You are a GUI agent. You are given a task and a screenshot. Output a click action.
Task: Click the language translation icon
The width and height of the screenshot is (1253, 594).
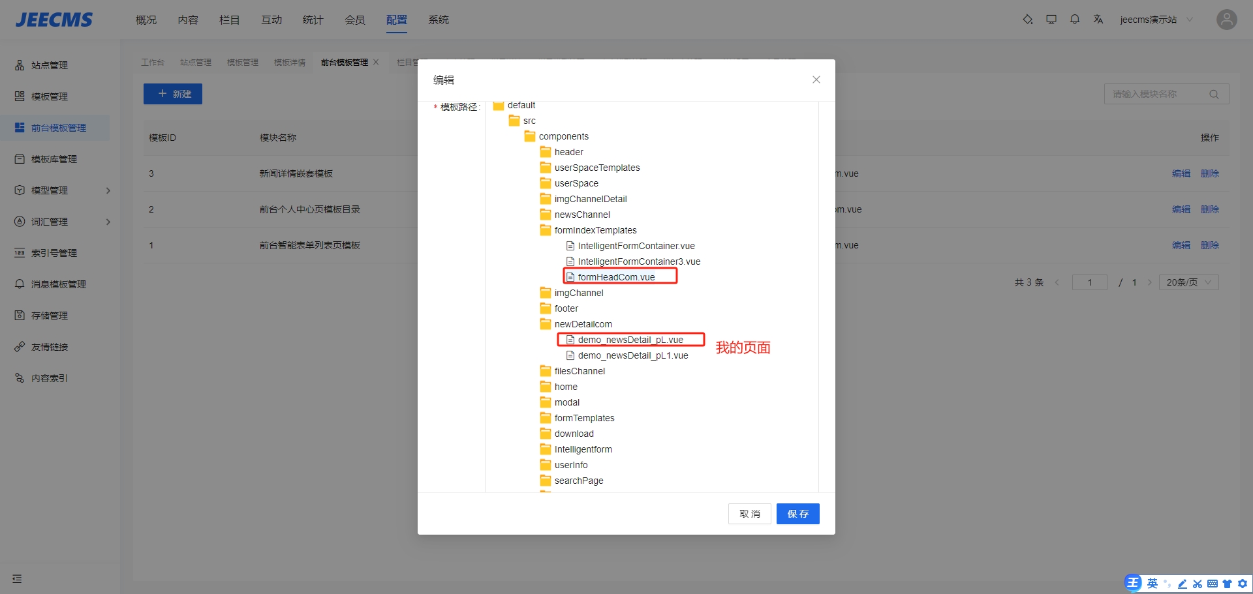point(1098,20)
